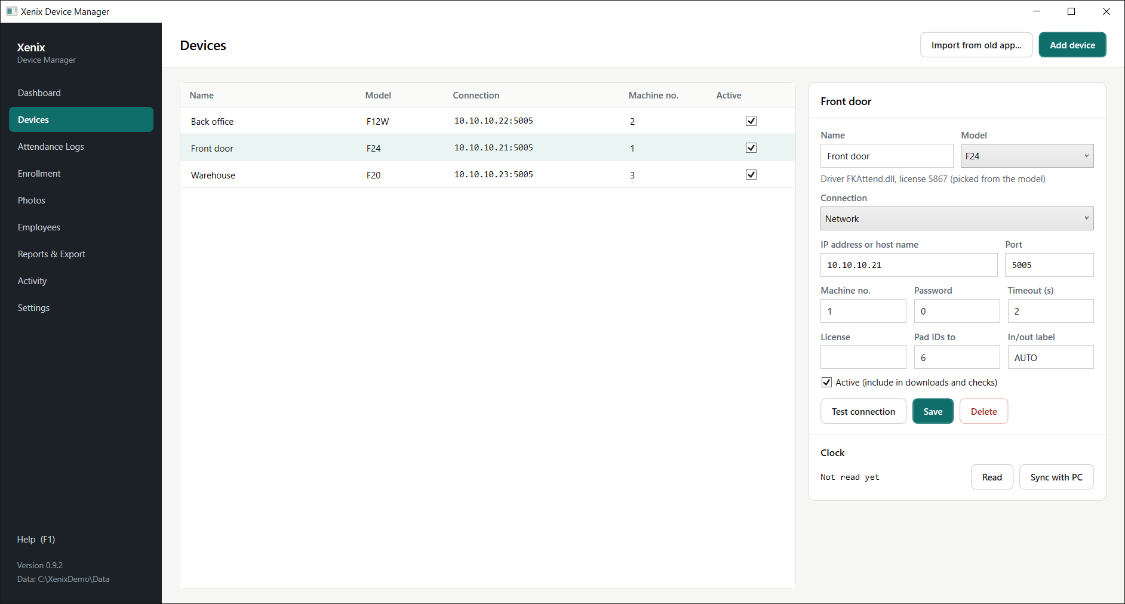Click the Pad IDs to field
Screen dimensions: 1125x604
click(x=957, y=357)
